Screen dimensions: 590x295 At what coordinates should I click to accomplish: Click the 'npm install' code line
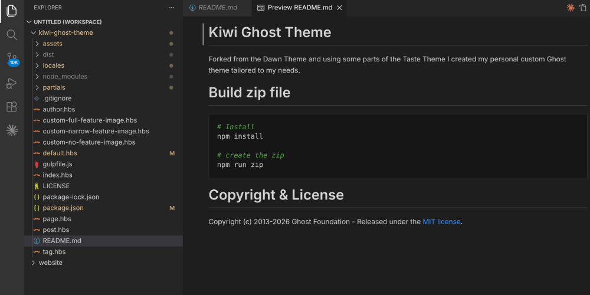[x=240, y=136]
